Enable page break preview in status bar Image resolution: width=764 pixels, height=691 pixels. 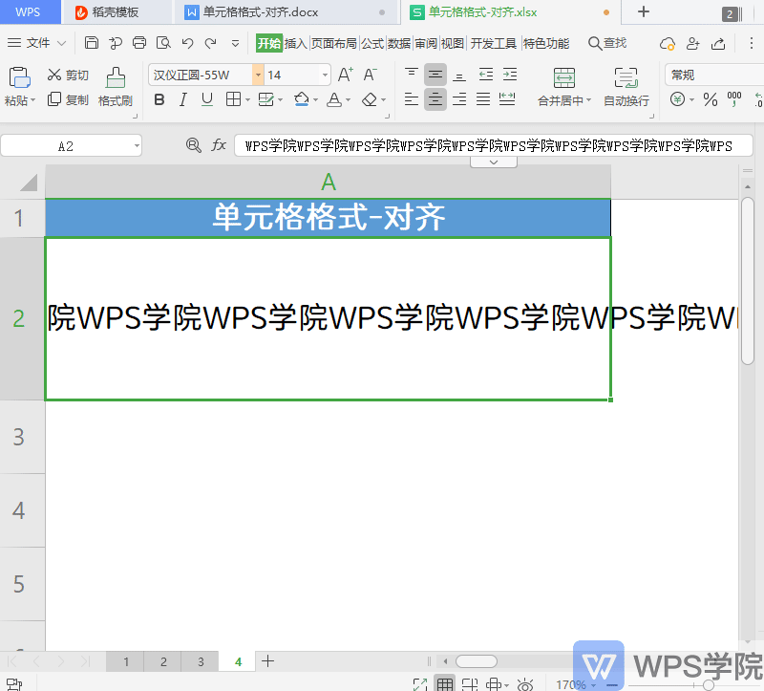pyautogui.click(x=470, y=683)
